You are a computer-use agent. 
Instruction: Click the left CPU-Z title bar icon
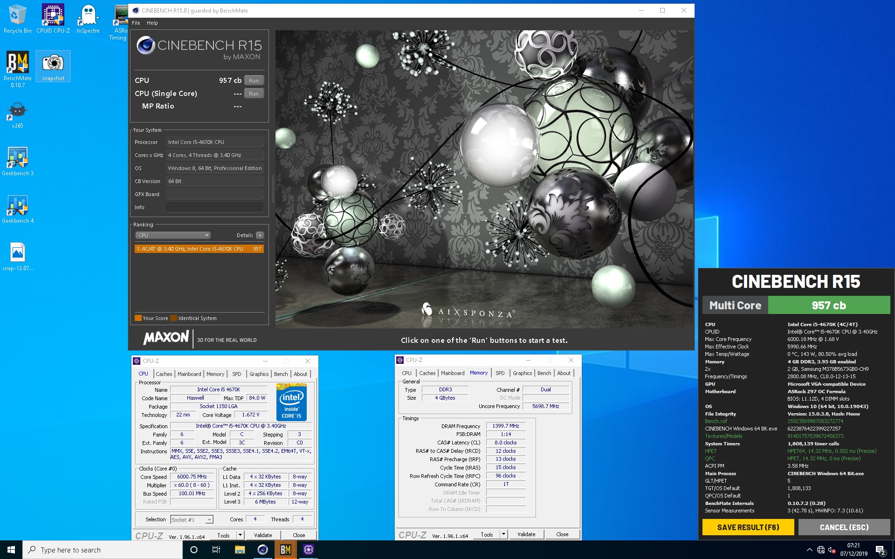coord(137,361)
